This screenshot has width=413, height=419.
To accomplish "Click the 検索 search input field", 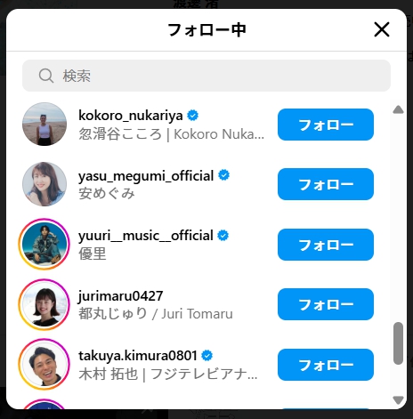I will pyautogui.click(x=206, y=76).
